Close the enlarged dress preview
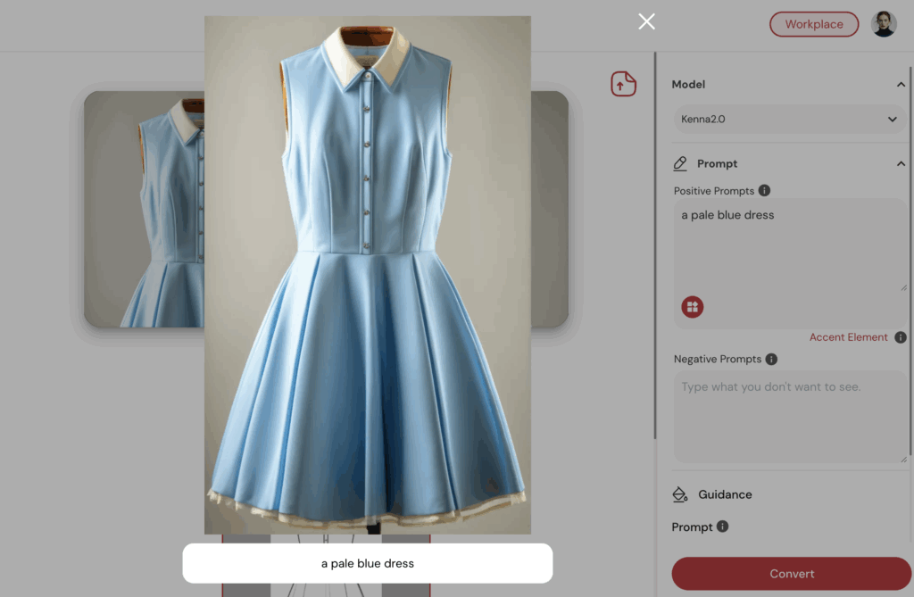 (646, 21)
